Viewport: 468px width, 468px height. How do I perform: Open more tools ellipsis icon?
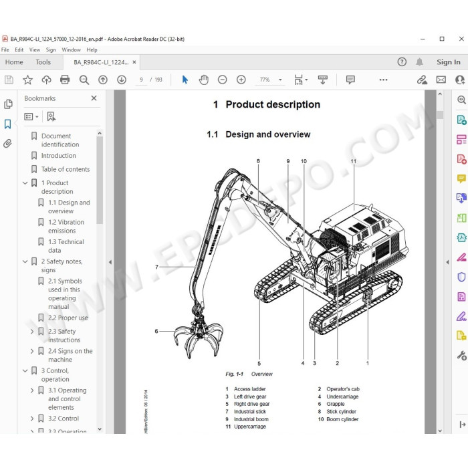tap(383, 80)
